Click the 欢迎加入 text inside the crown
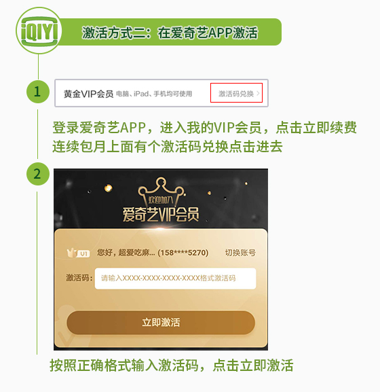380x392 pixels. click(160, 200)
